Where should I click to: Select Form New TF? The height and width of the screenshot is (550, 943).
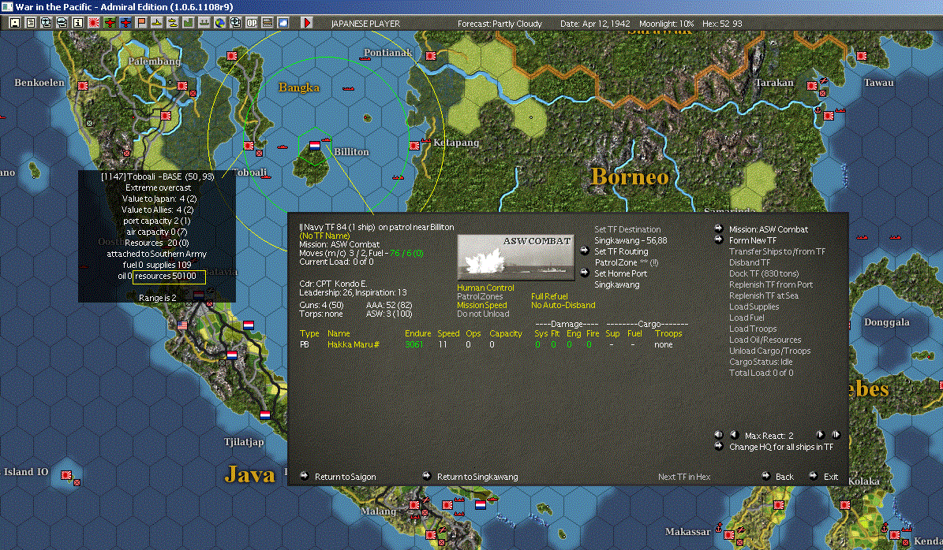[752, 240]
